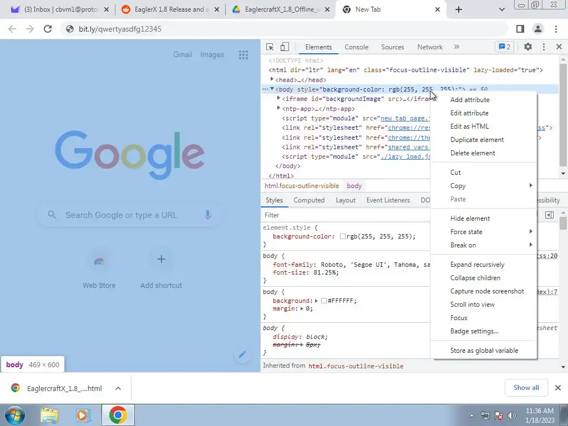Open the Event Listeners tab
The width and height of the screenshot is (568, 426).
click(388, 200)
